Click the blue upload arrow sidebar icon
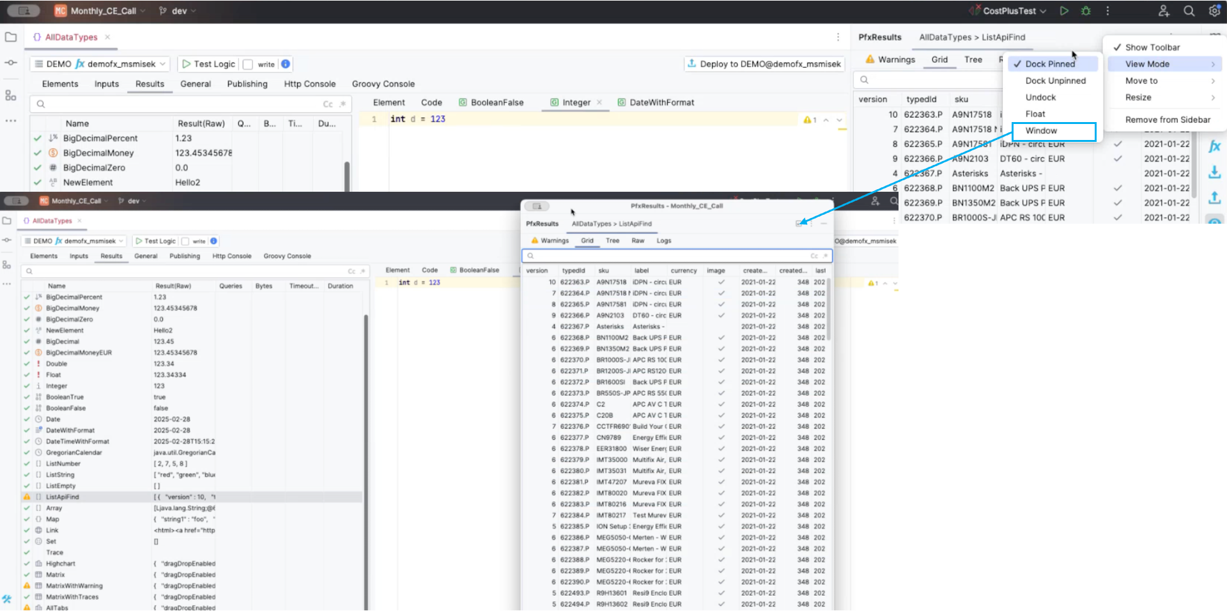1227x611 pixels. (x=1214, y=198)
